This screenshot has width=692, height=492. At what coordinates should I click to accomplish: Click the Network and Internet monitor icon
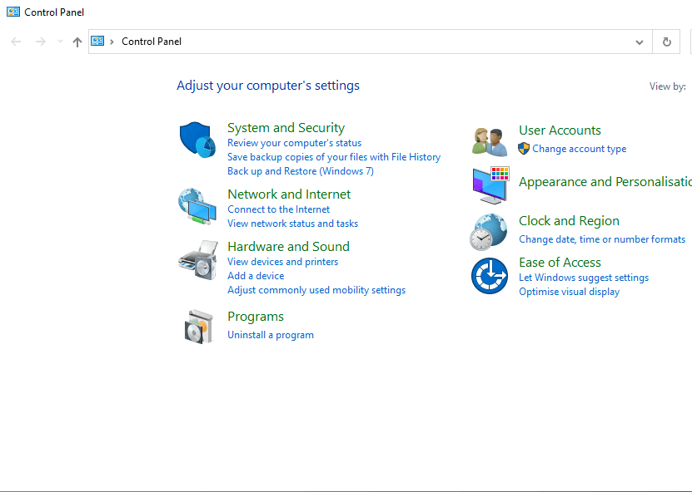pos(197,206)
